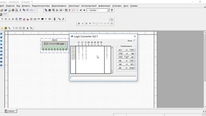The width and height of the screenshot is (206, 116).
Task: Click the help question mark icon
Action: point(112,10)
